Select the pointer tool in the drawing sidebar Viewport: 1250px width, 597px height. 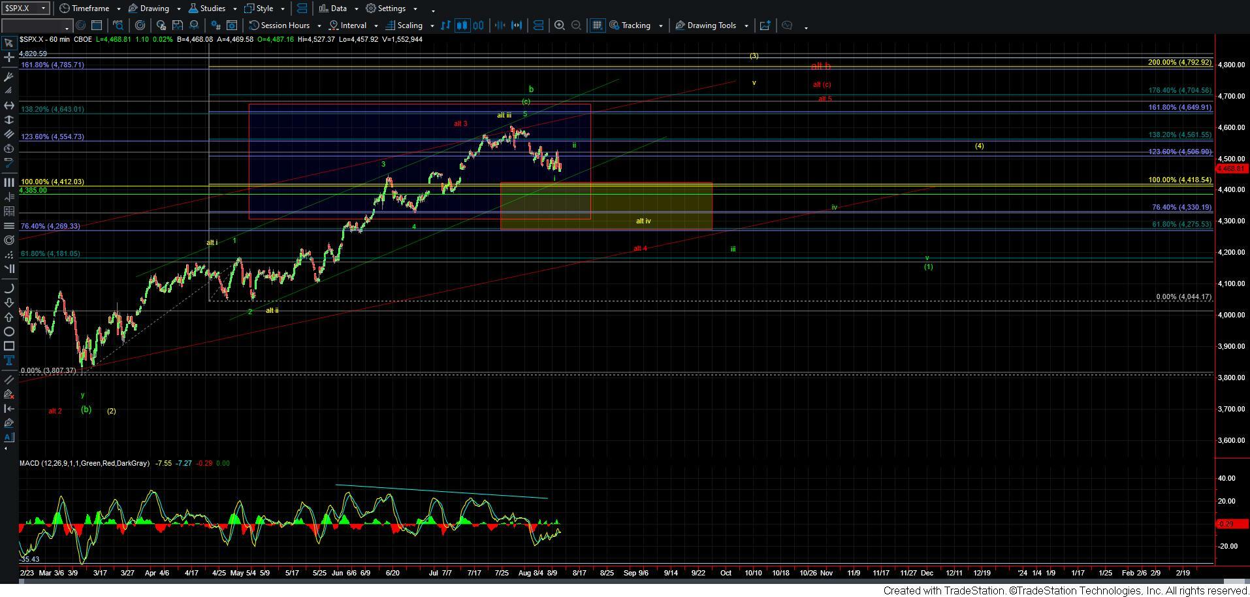coord(8,43)
